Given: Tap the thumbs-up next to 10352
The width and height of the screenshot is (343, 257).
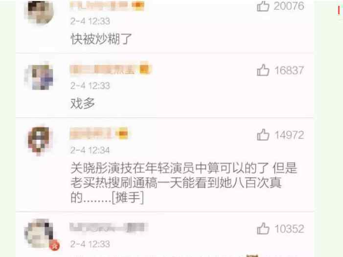Looking at the screenshot, I should 263,229.
